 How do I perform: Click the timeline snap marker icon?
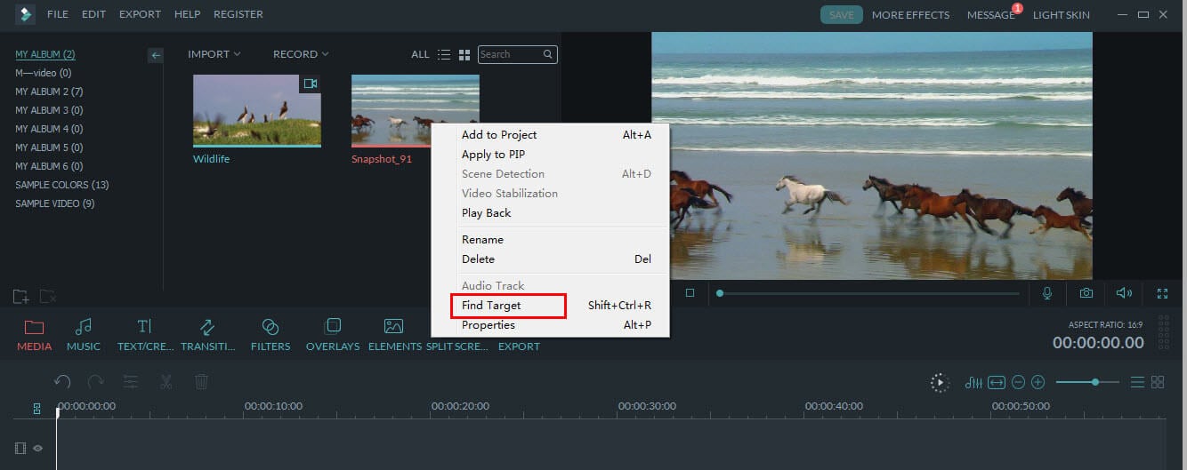(x=36, y=409)
